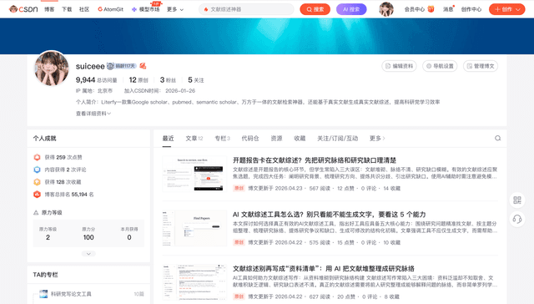The image size is (534, 304).
Task: Click the search icon in the tab bar
Action: coord(497,138)
